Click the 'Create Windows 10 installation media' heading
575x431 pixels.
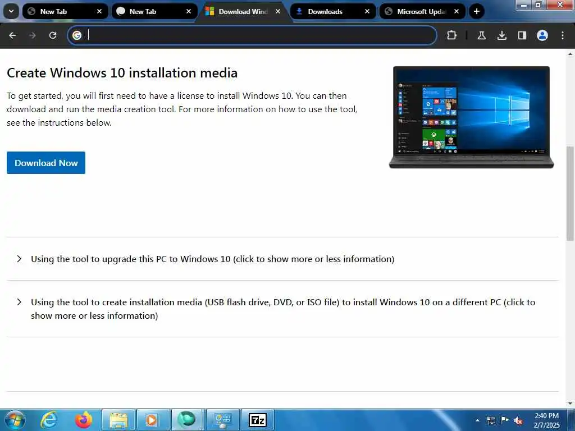[122, 72]
